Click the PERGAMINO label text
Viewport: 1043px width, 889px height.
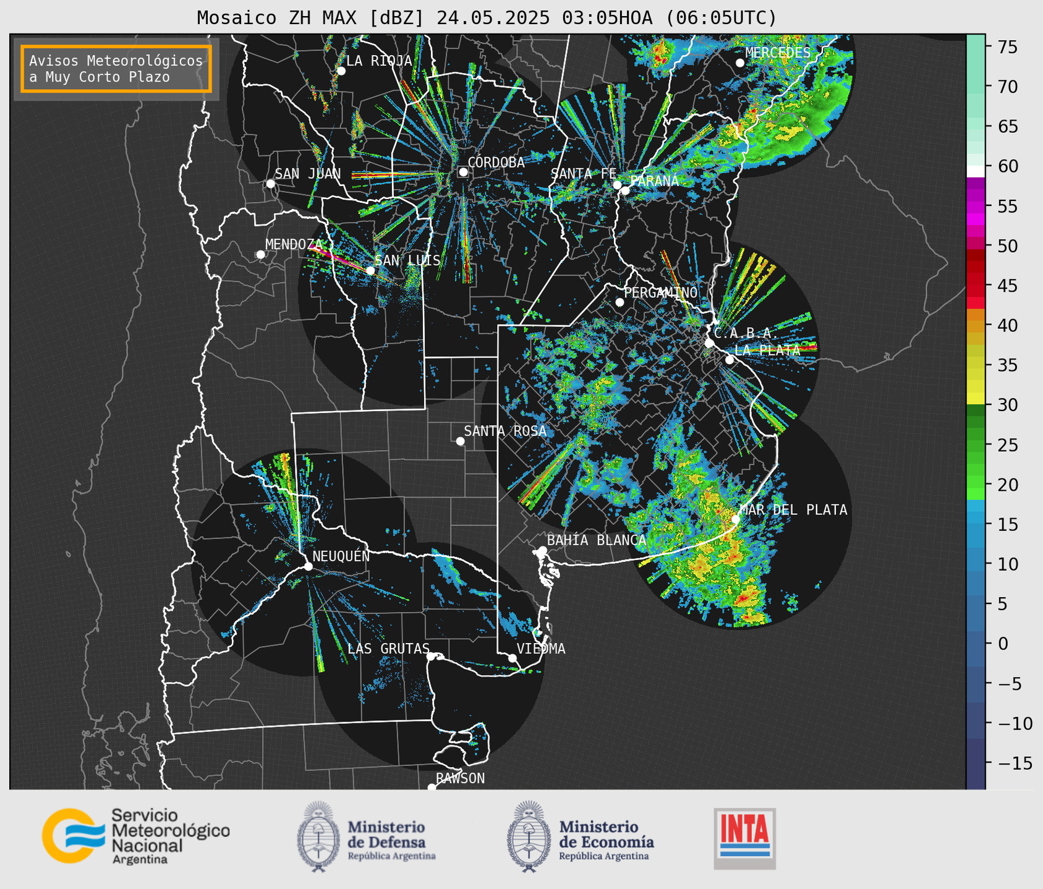tap(661, 292)
